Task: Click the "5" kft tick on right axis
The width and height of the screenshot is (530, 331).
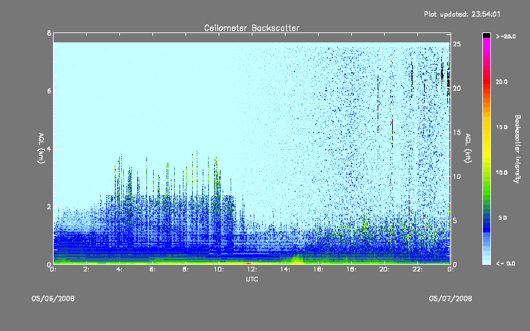Action: (455, 220)
